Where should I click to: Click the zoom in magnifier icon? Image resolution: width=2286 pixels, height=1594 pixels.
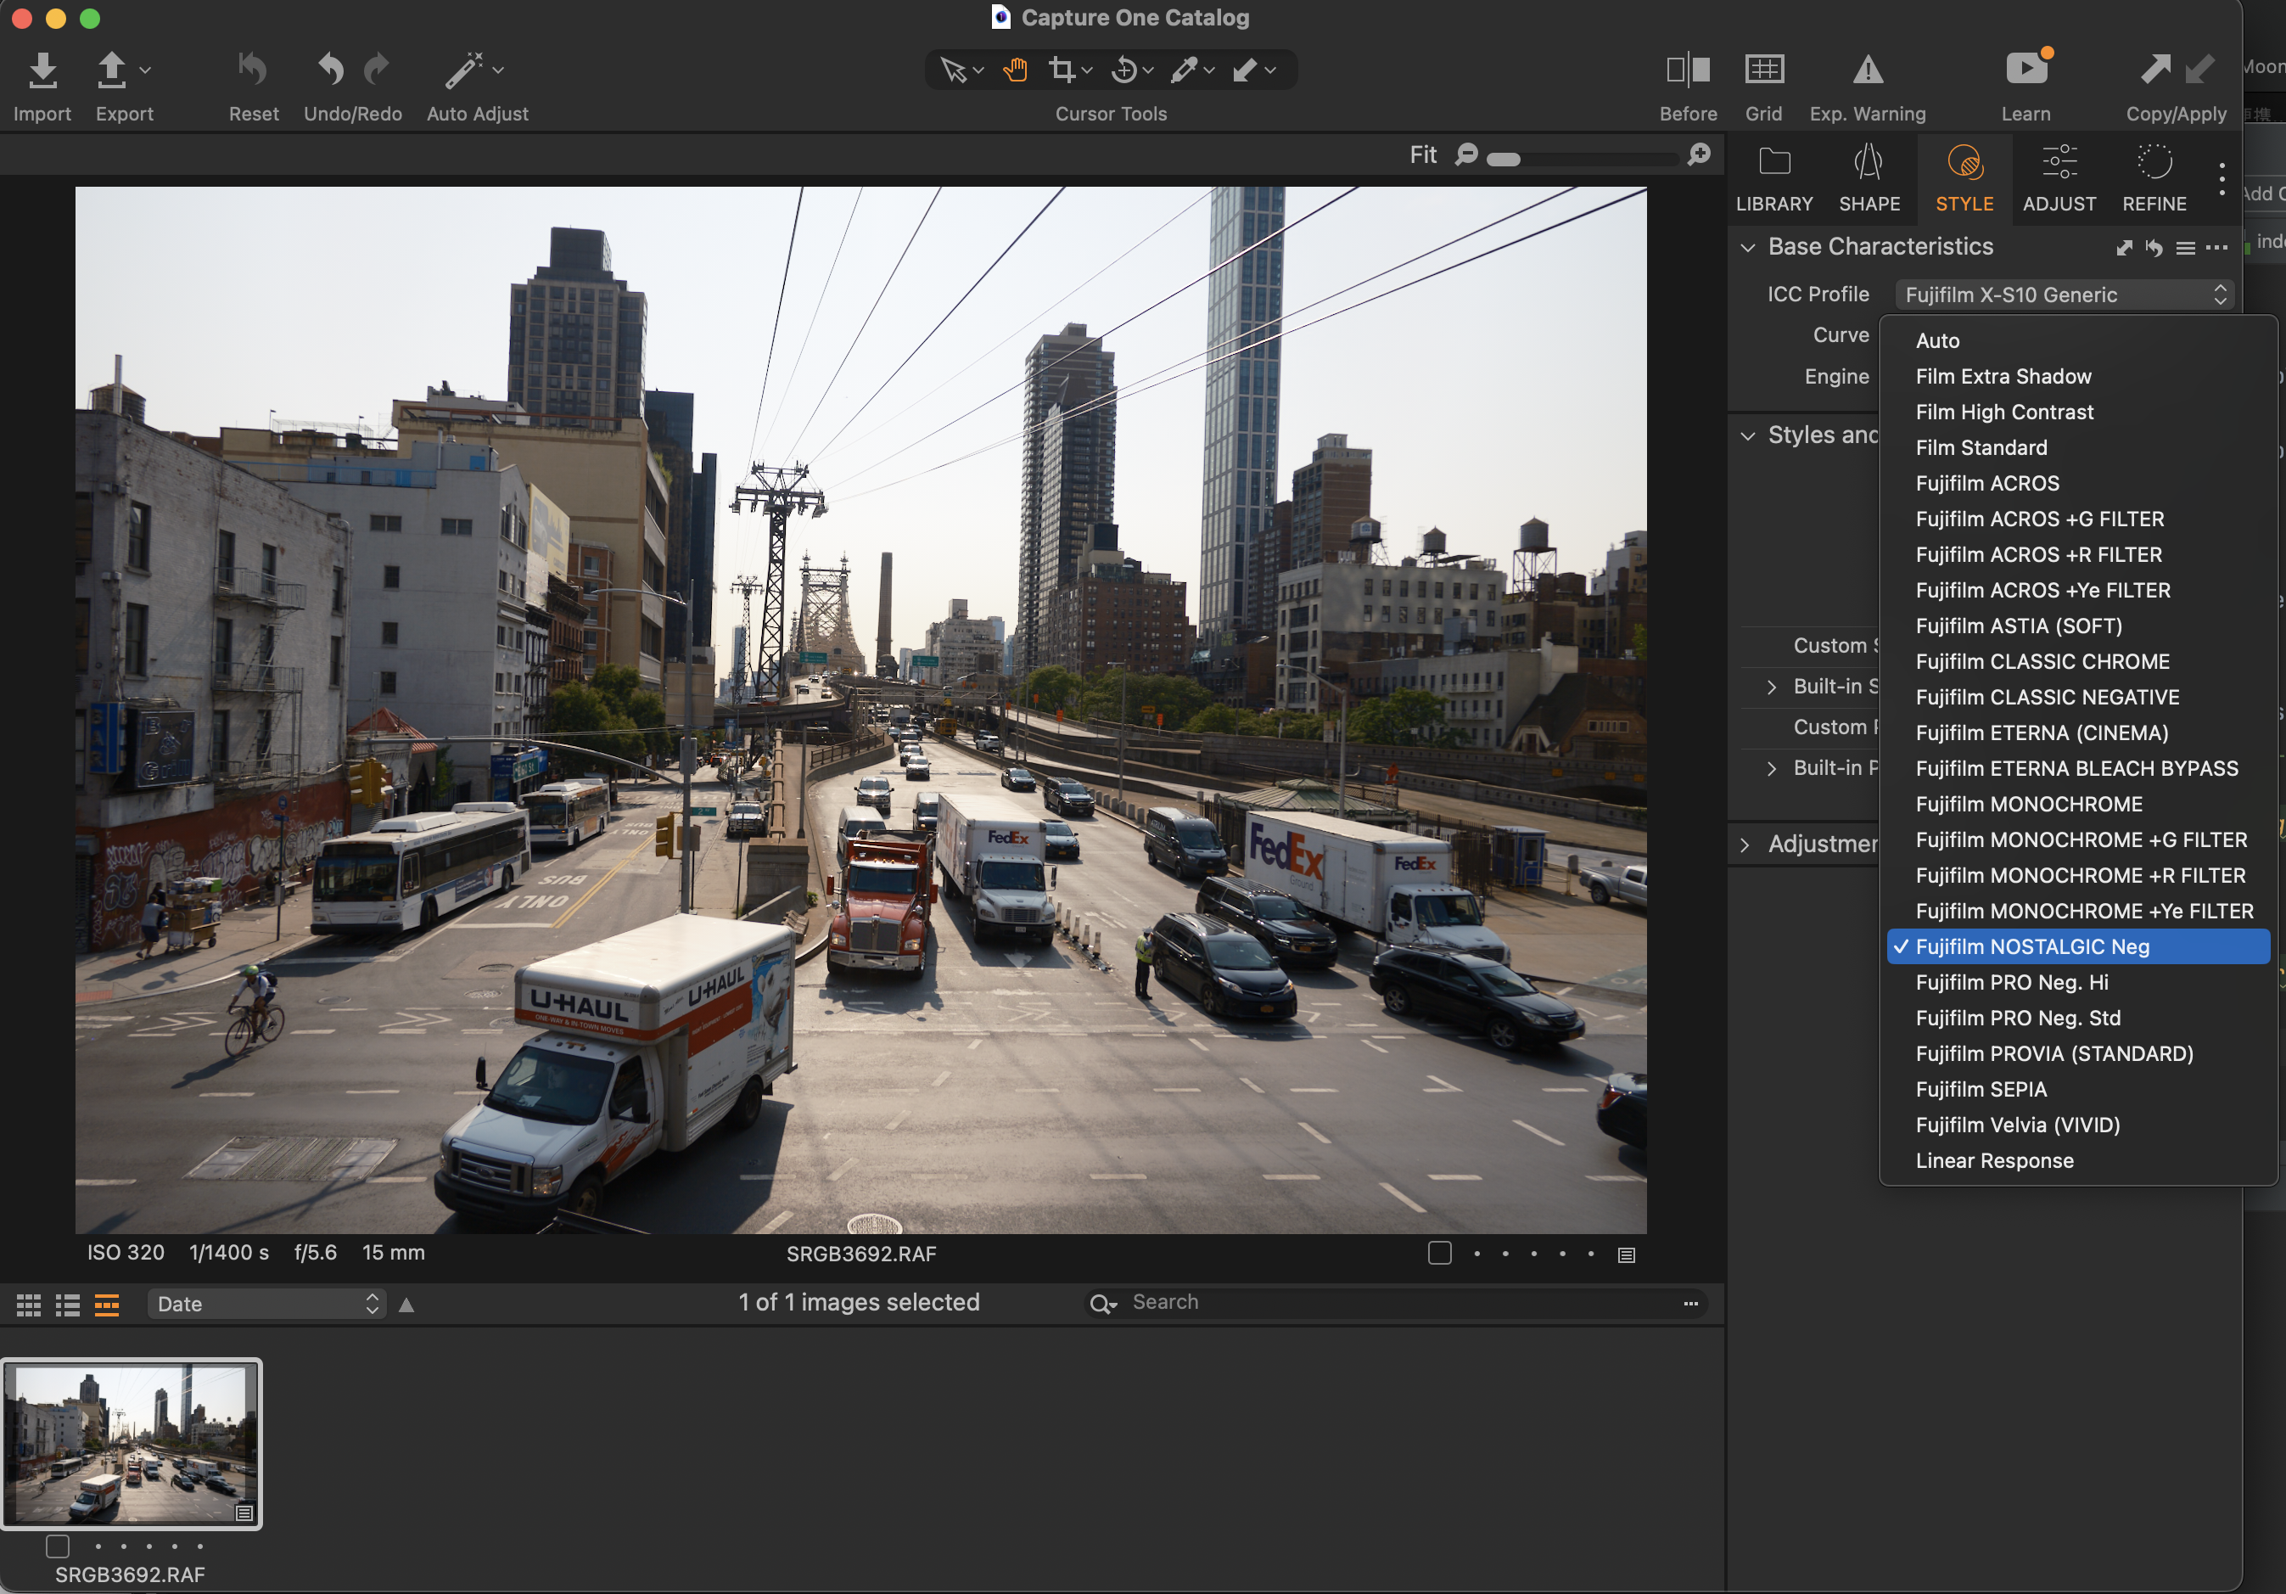[x=1700, y=155]
